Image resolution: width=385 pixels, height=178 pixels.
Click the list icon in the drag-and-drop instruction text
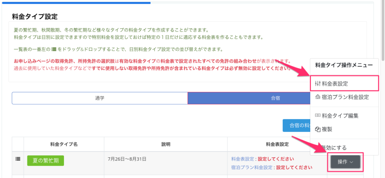54,49
